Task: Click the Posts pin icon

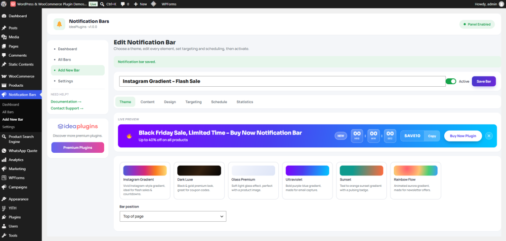Action: tap(4, 28)
